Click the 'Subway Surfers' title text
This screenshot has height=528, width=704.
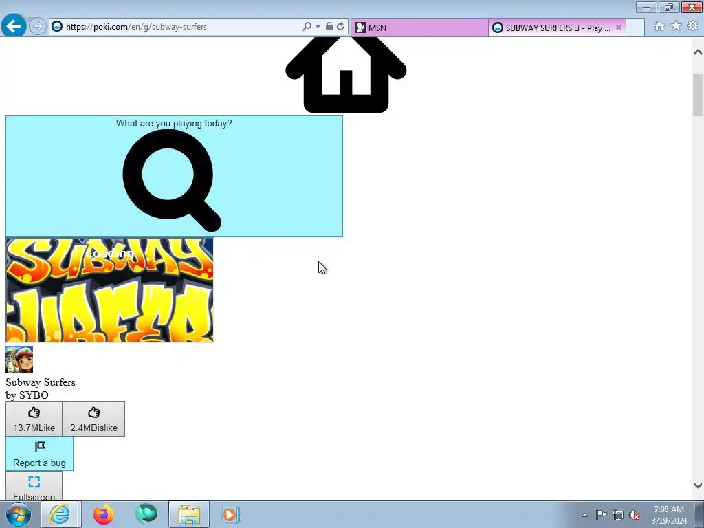coord(41,382)
